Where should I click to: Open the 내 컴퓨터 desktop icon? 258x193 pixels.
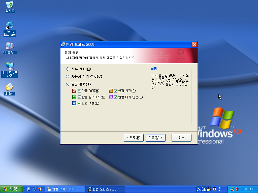coord(10,48)
